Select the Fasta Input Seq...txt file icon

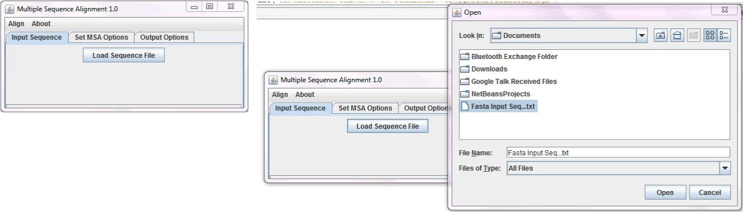[465, 106]
